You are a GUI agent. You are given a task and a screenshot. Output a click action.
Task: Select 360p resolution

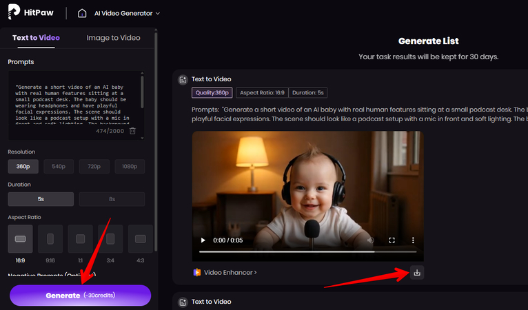coord(23,166)
